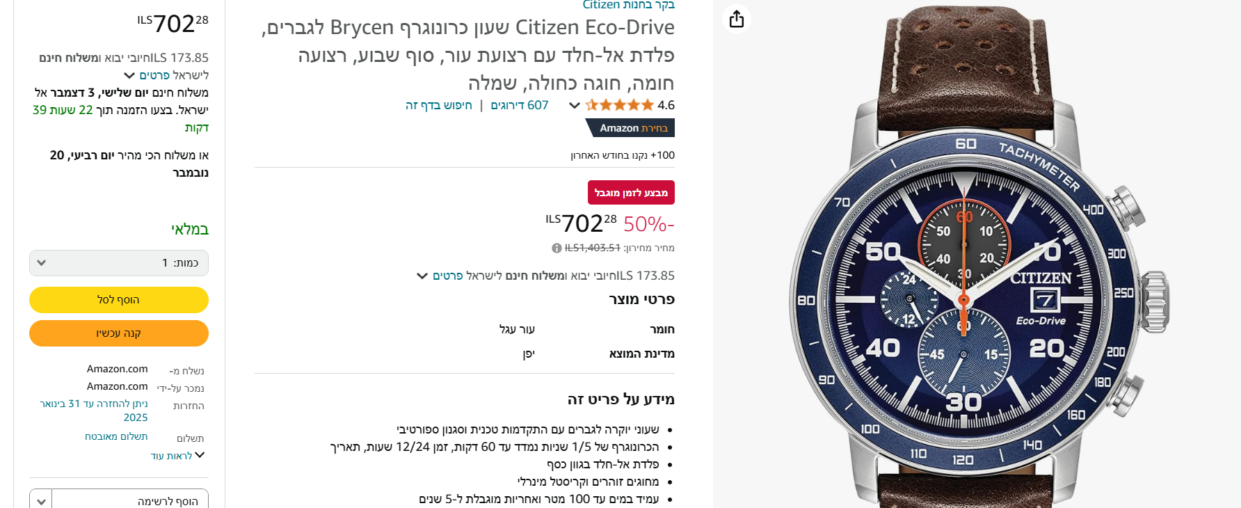1241x508 pixels.
Task: Click the search this page link
Action: pos(439,105)
